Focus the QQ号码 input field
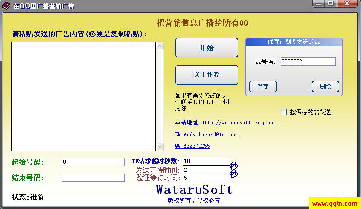361x209 pixels. (307, 62)
